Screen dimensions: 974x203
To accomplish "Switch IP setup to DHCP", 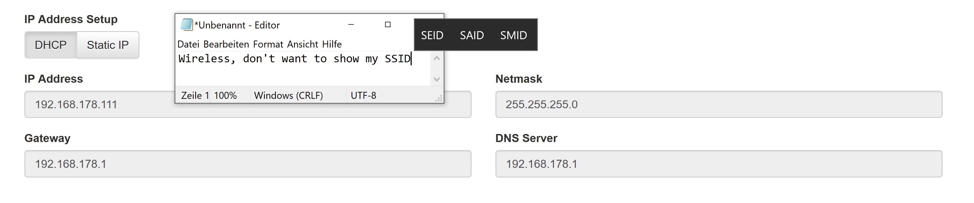I will coord(51,45).
